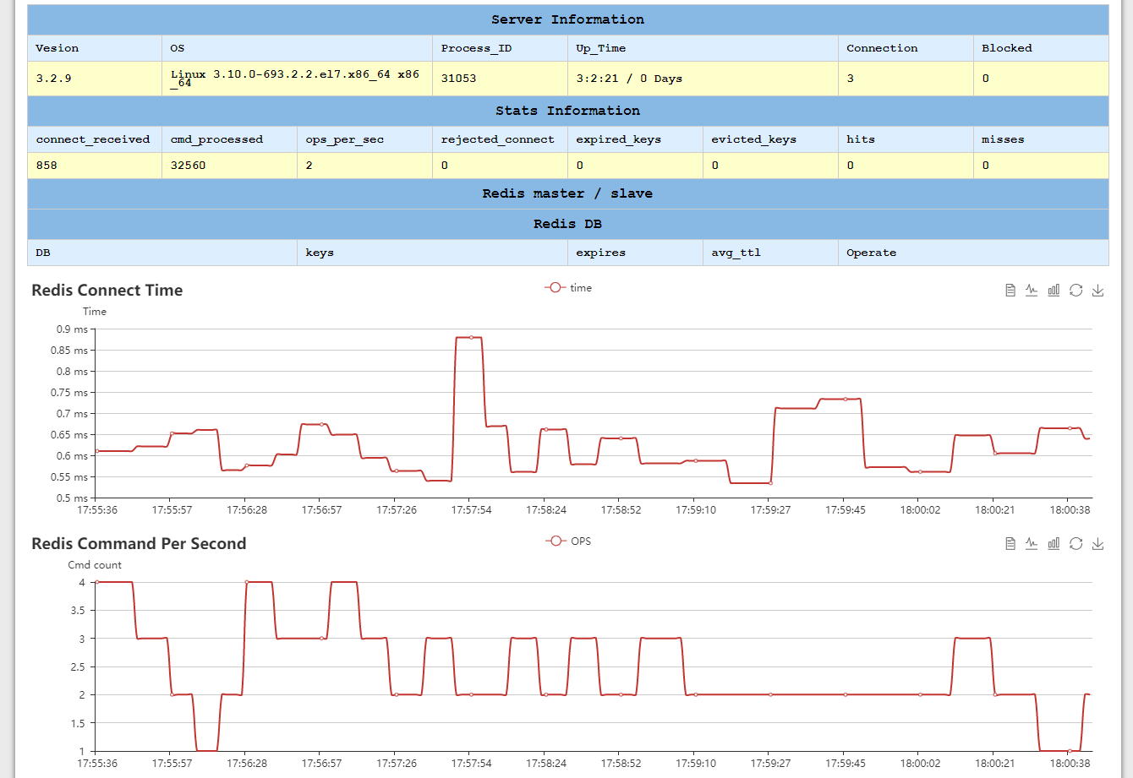
Task: Click the Redis Command Per Second chart title
Action: [x=139, y=544]
